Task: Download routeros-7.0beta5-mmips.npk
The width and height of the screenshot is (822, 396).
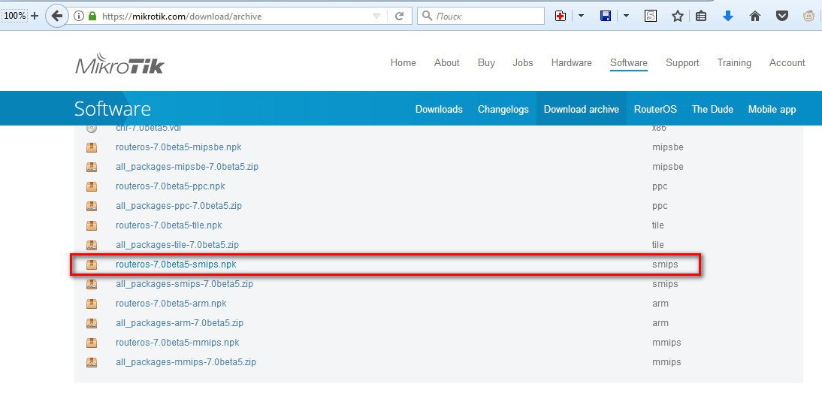Action: point(178,343)
